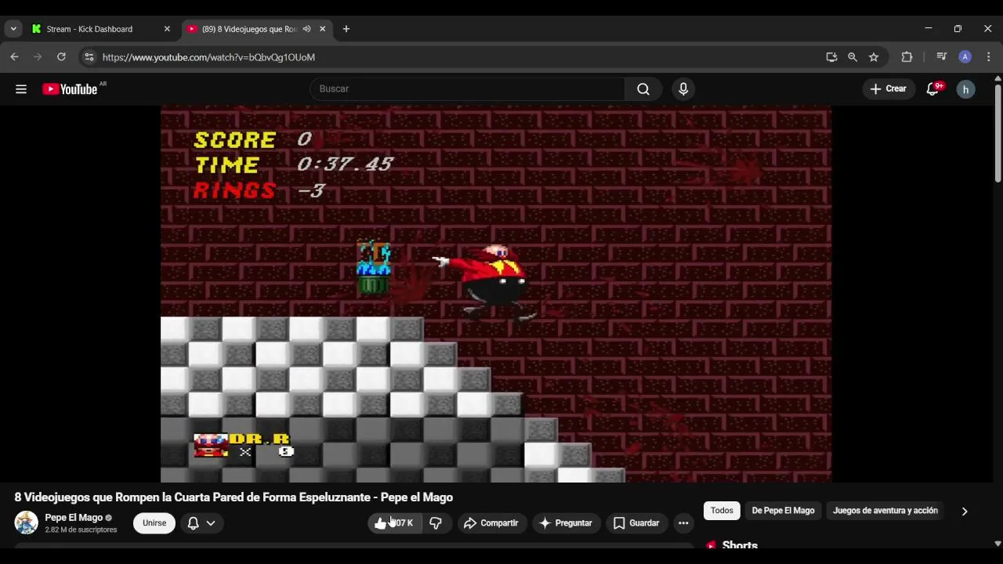Viewport: 1003px width, 564px height.
Task: Share the video via Compartir
Action: 491,523
